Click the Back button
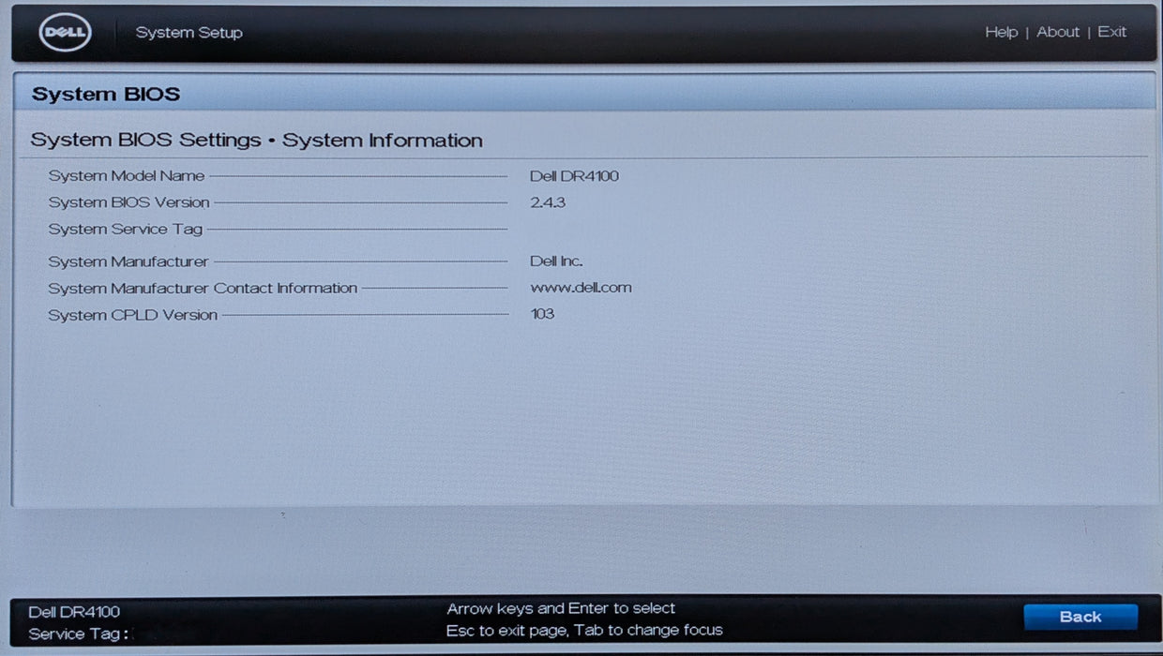Viewport: 1163px width, 656px height. tap(1080, 617)
